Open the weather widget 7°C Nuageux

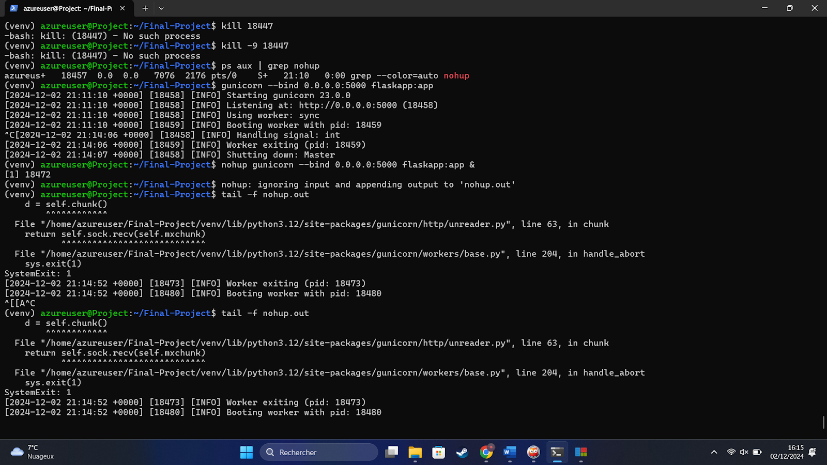32,452
